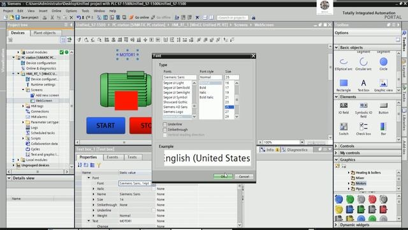Pick the Button element in Toolbox
This screenshot has height=230, width=408.
coord(383,108)
